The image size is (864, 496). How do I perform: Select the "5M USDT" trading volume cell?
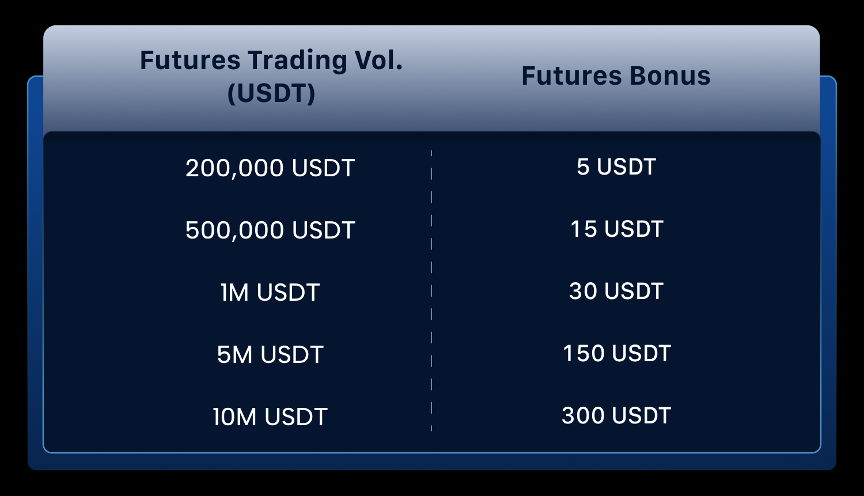point(270,355)
